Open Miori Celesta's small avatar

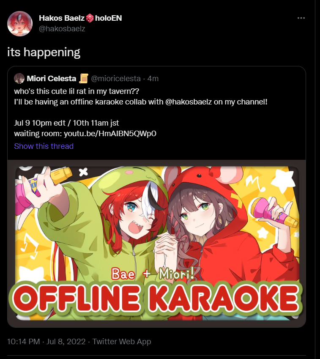19,79
